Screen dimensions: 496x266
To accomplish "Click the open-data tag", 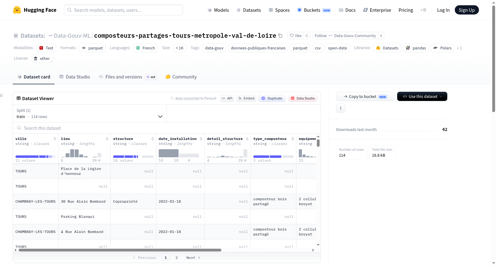I will click(x=337, y=48).
